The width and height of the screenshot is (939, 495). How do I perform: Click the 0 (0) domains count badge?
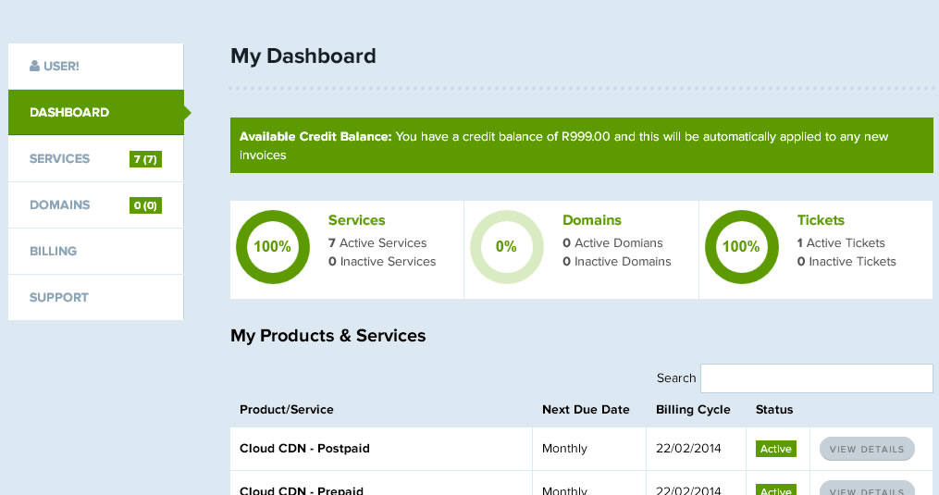(x=145, y=205)
